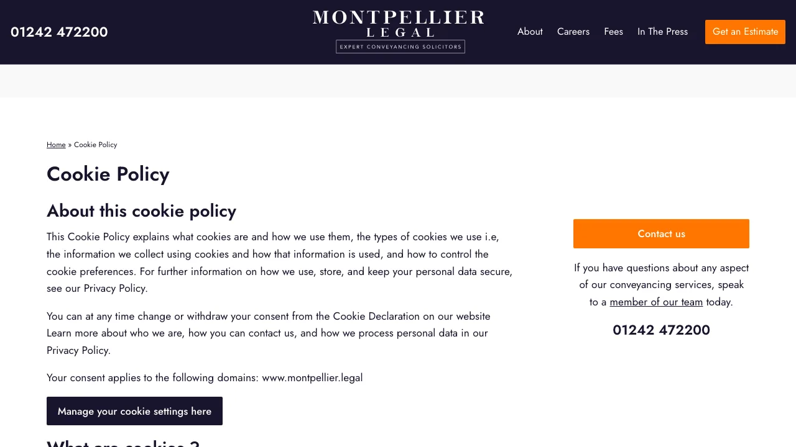Select the www.montpellier.legal domain text
This screenshot has width=796, height=447.
click(312, 377)
